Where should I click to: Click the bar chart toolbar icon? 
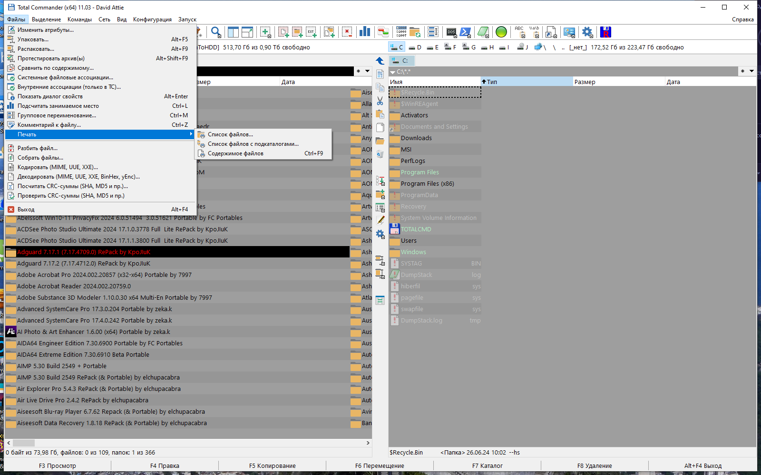(x=365, y=32)
